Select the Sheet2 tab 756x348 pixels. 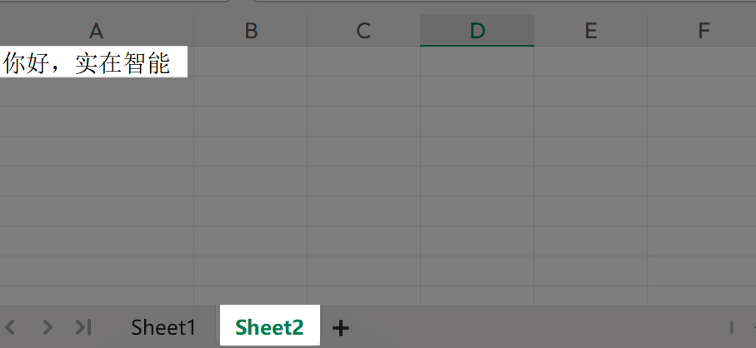[x=269, y=327]
